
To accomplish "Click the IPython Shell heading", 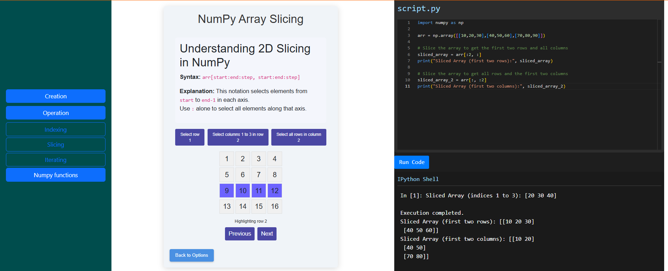I will click(x=418, y=179).
